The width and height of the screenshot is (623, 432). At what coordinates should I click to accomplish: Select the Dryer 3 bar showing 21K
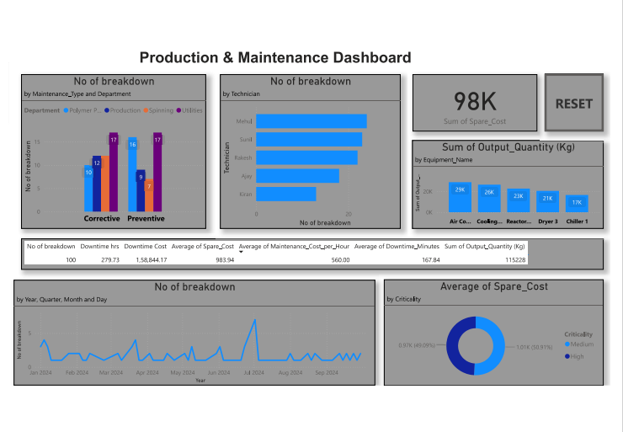(547, 201)
